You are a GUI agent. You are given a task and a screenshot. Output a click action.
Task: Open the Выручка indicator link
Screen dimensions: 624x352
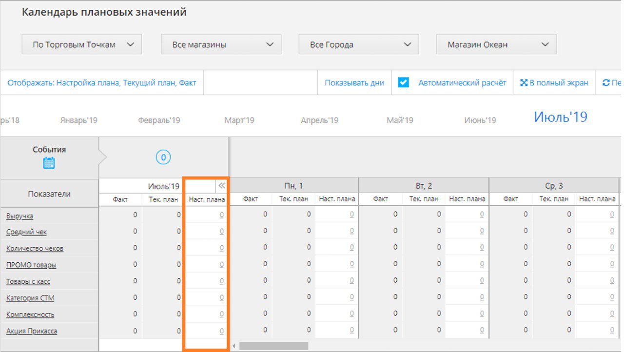[19, 216]
